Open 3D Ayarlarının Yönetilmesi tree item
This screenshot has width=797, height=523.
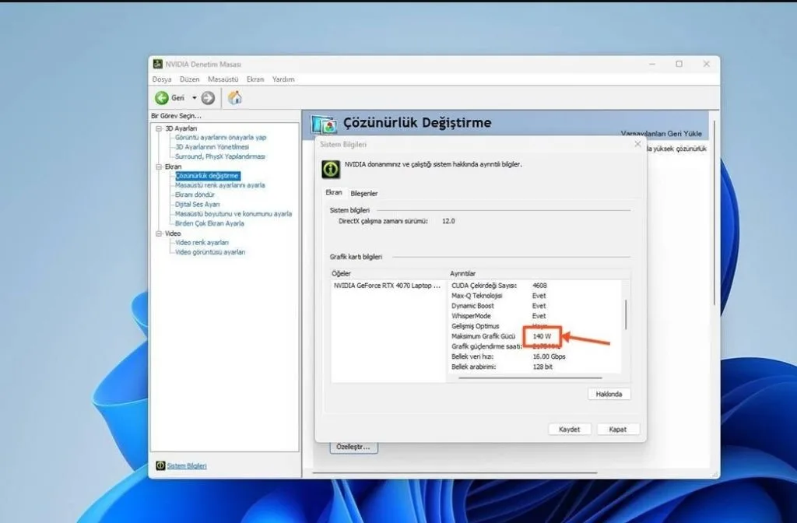point(212,147)
